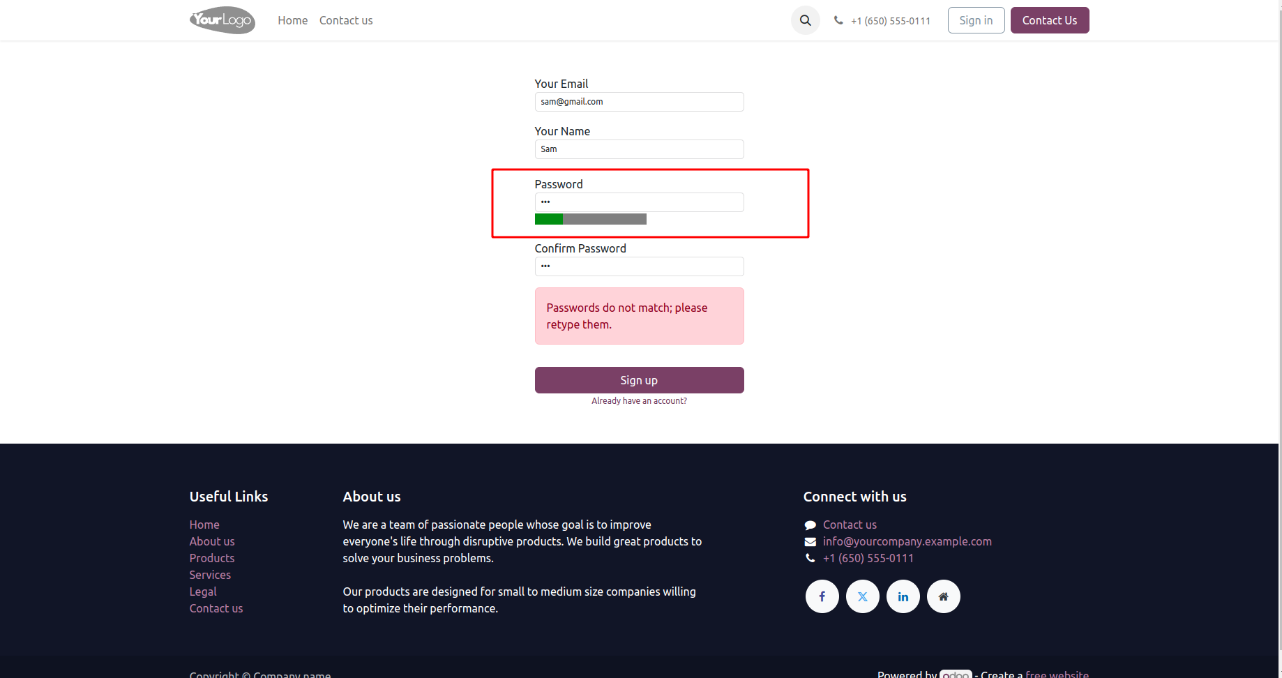This screenshot has height=678, width=1282.
Task: Click the YourLogo site logo
Action: click(222, 20)
